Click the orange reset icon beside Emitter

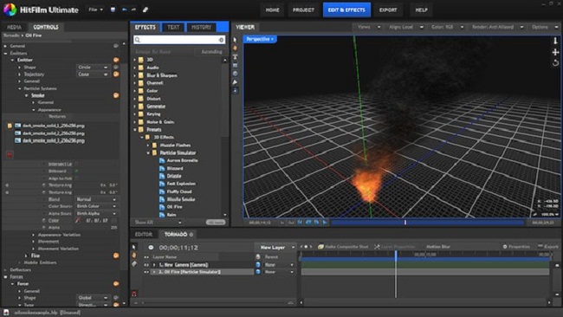[x=116, y=60]
